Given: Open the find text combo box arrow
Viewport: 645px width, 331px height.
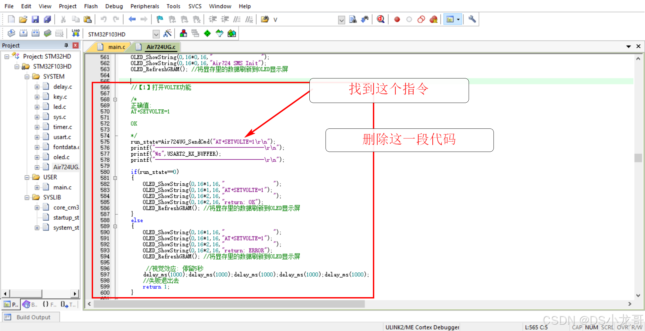Looking at the screenshot, I should (341, 20).
